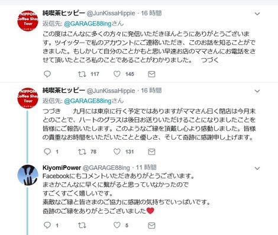Reply to KiyomiPower's tweet
The image size is (278, 235).
click(47, 225)
